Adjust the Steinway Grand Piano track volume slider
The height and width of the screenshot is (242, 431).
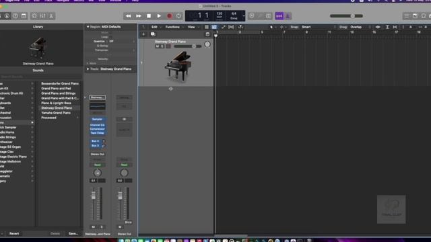[188, 46]
